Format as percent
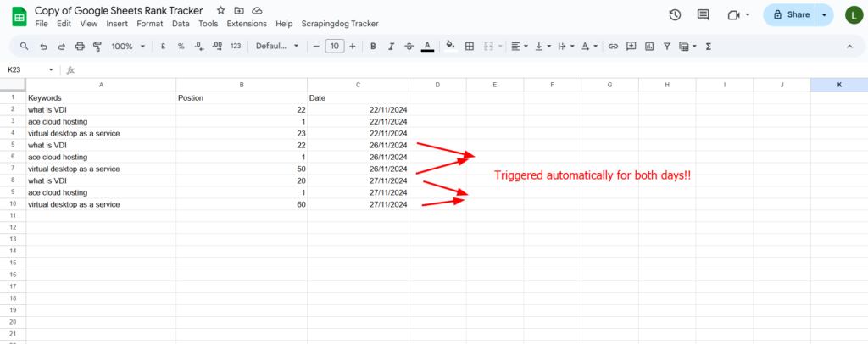 click(181, 47)
